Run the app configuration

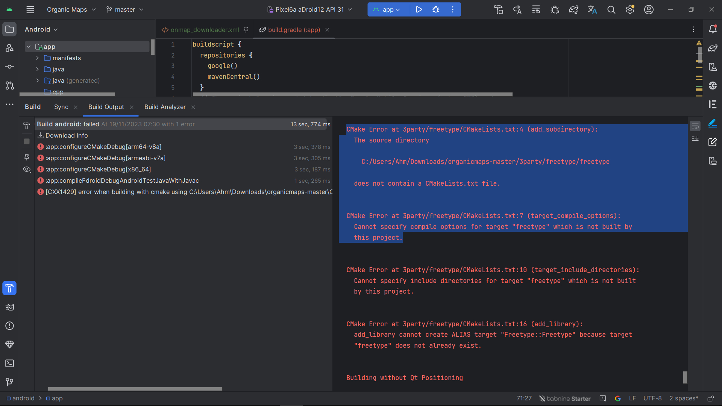(x=419, y=9)
